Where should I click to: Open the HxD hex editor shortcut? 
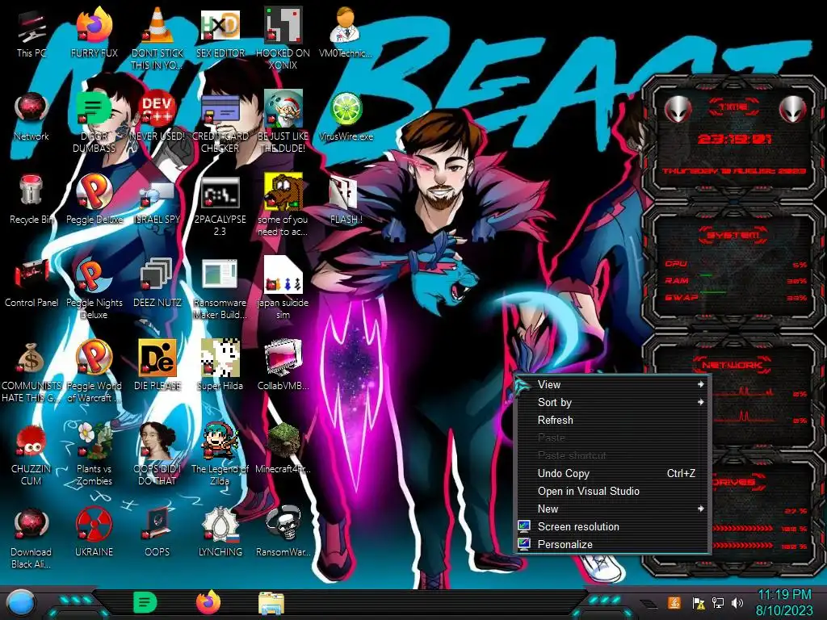[220, 33]
